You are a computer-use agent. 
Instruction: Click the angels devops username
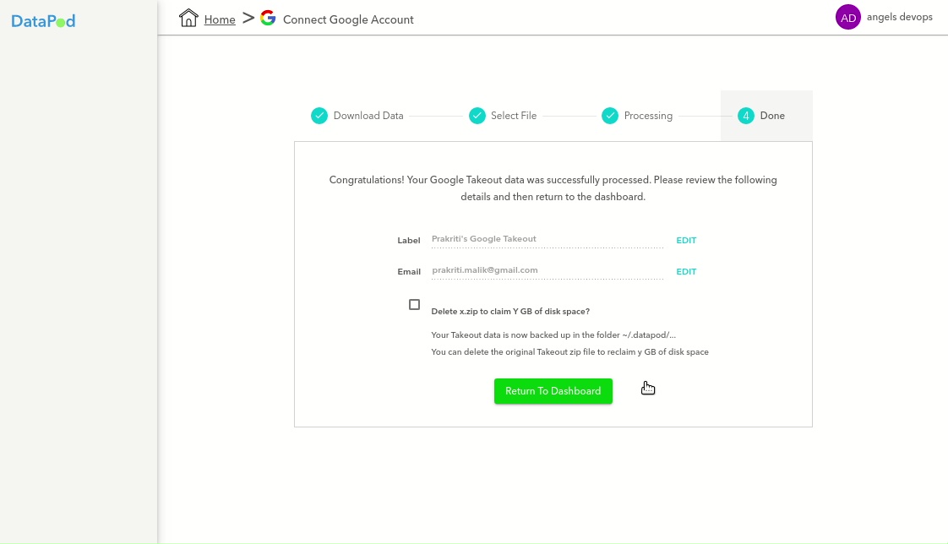pos(900,18)
